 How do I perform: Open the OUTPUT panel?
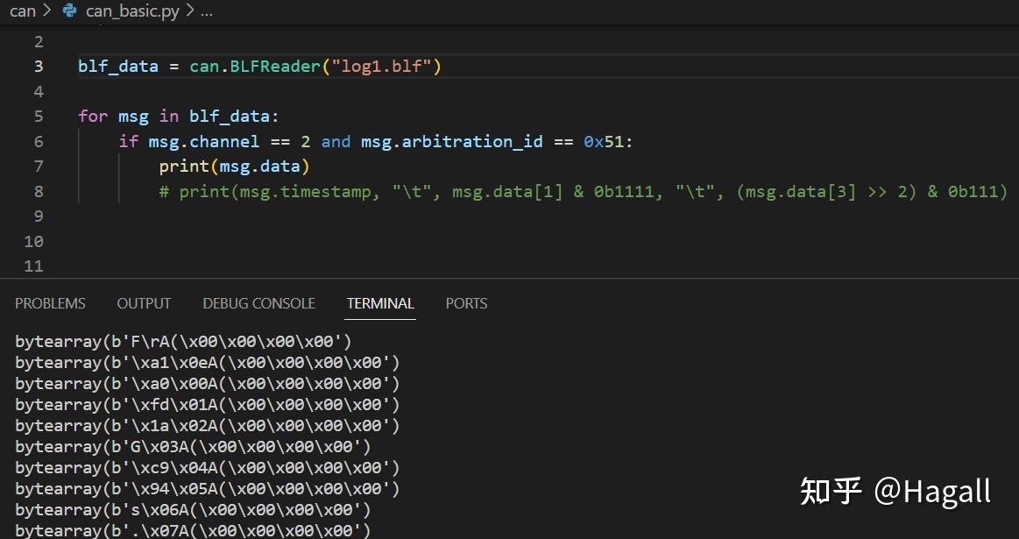[143, 303]
